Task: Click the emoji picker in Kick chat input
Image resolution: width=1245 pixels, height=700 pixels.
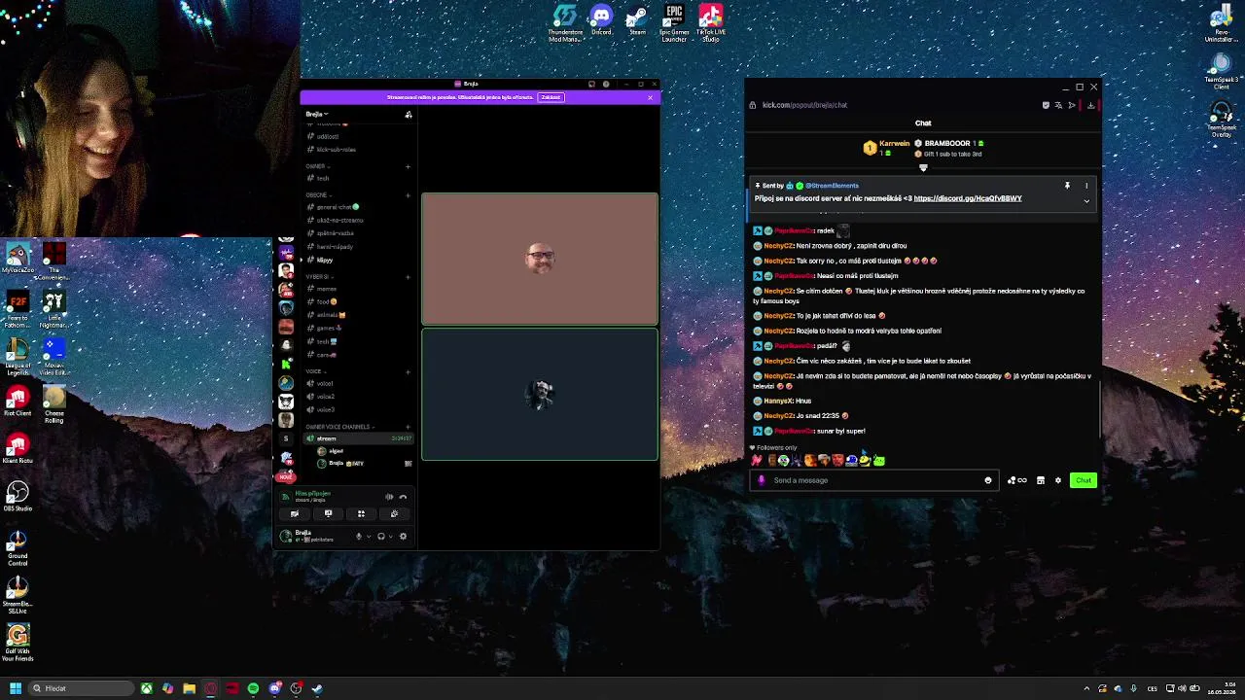Action: tap(988, 480)
